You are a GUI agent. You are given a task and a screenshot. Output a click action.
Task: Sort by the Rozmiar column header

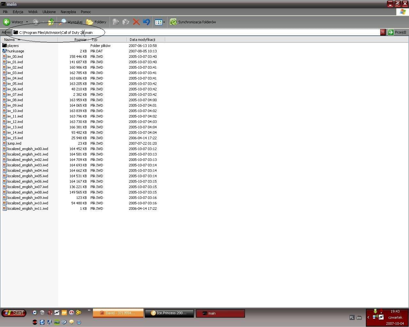click(73, 40)
